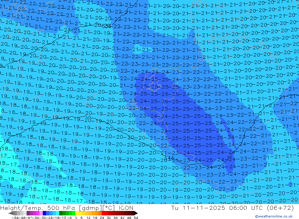Click the '-54' scale label
The height and width of the screenshot is (219, 299).
point(15,218)
